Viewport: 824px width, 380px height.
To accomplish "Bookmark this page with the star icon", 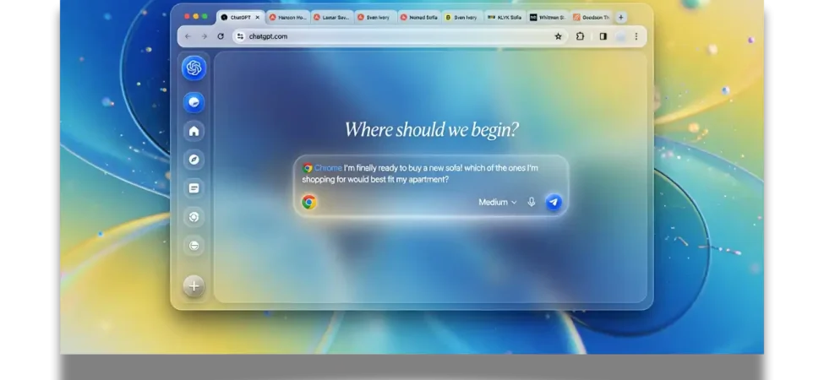I will (558, 36).
